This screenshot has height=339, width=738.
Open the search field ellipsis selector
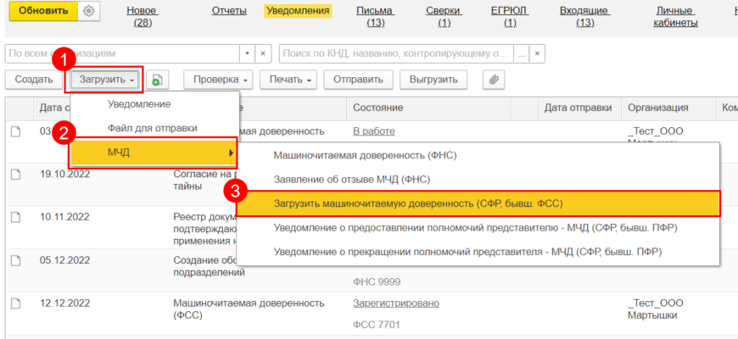click(x=521, y=53)
